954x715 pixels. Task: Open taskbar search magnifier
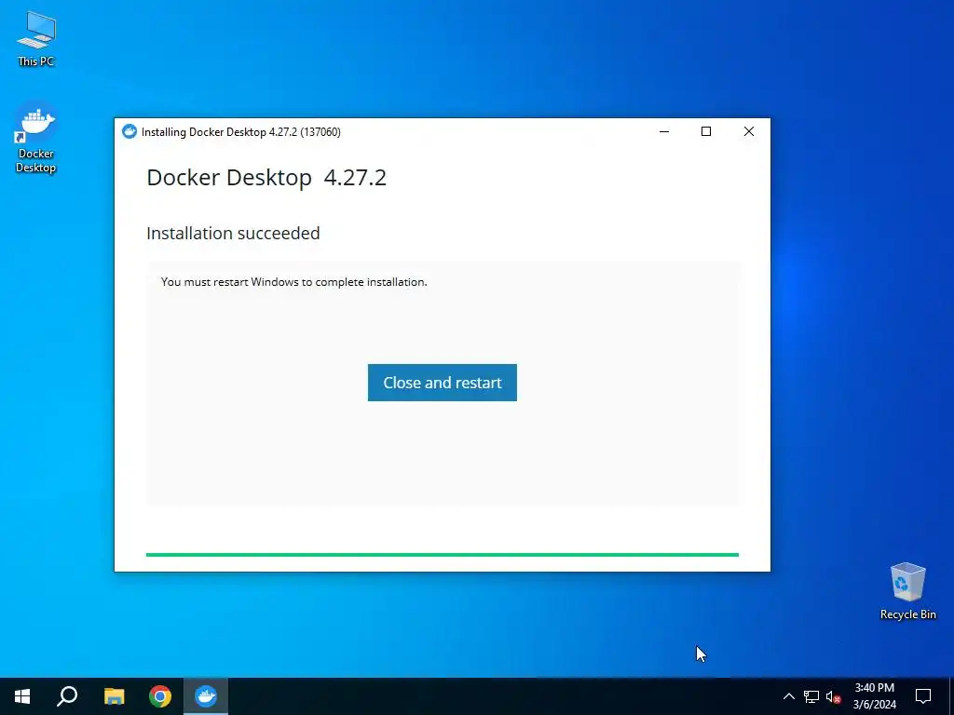[x=67, y=696]
